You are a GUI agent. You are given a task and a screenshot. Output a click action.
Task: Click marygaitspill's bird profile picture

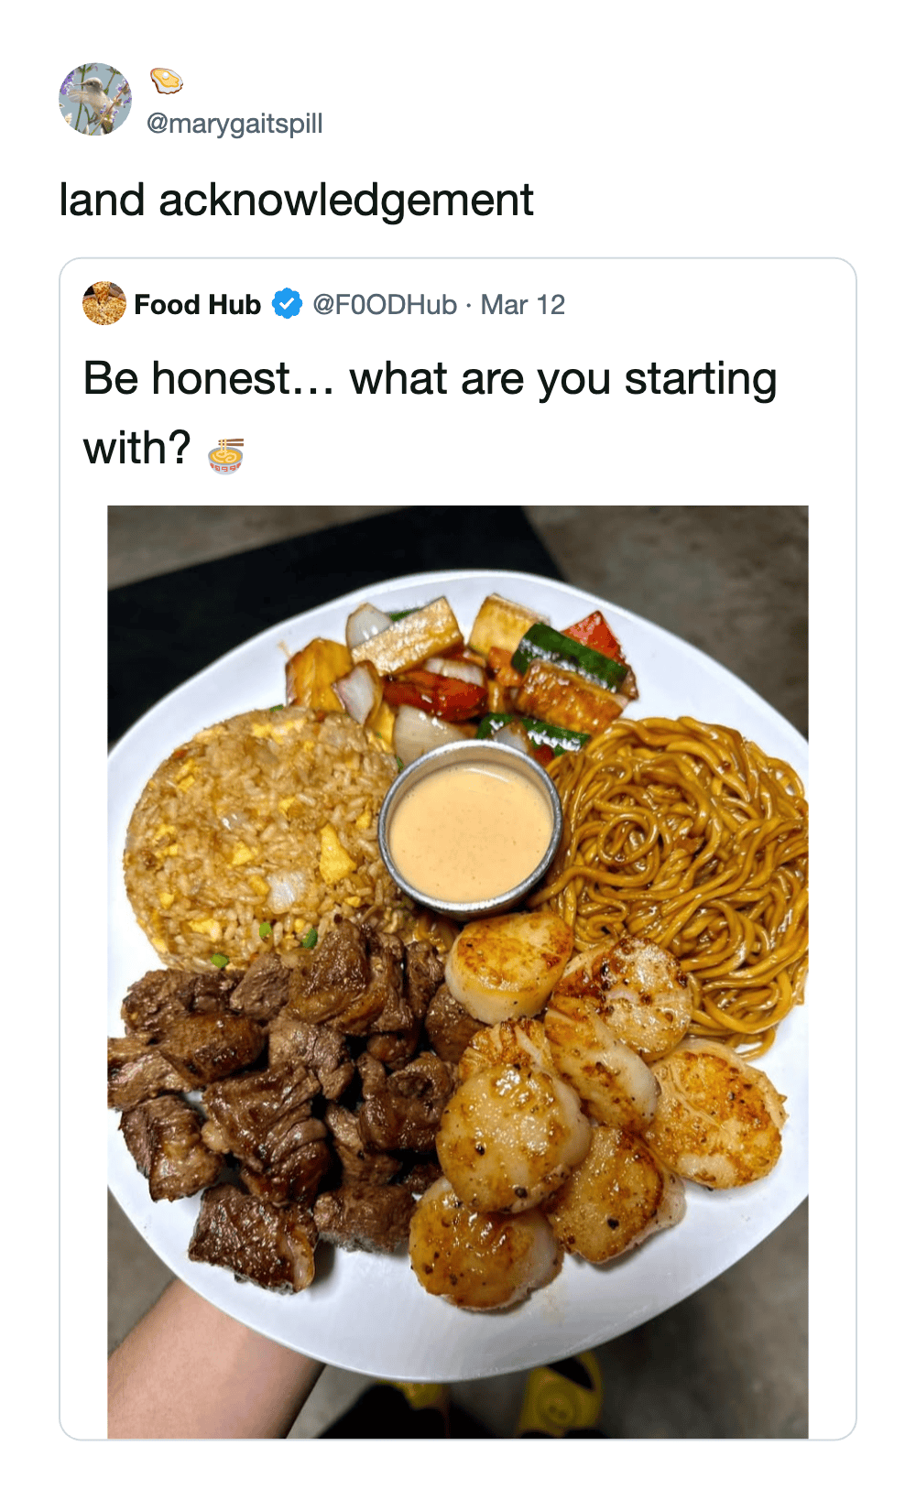coord(95,99)
